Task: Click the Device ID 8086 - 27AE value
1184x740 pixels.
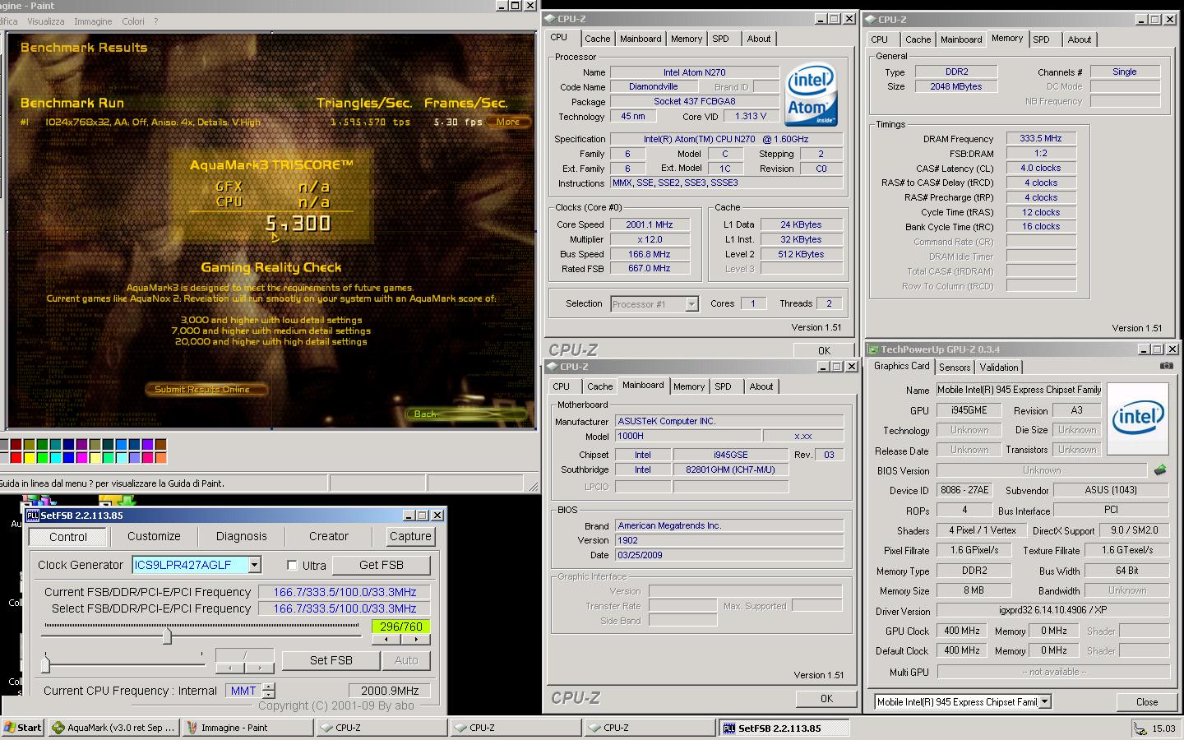Action: [x=964, y=490]
